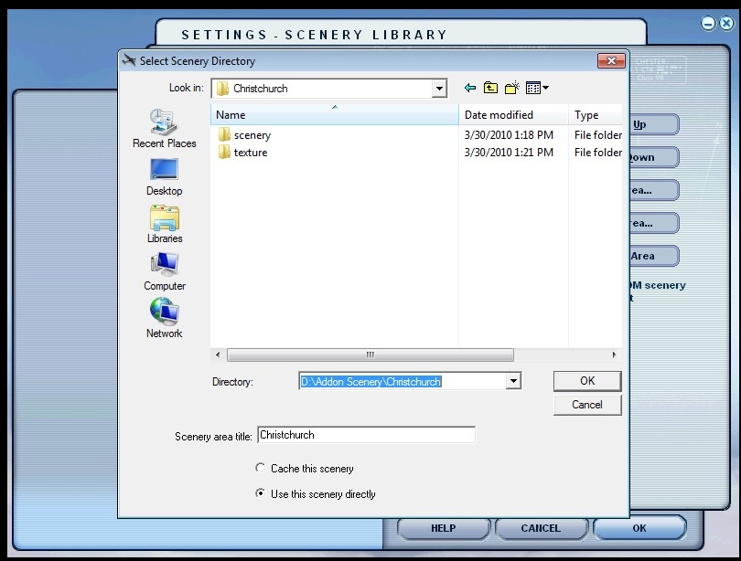Open Network in the places bar
Image resolution: width=741 pixels, height=561 pixels.
(x=165, y=319)
